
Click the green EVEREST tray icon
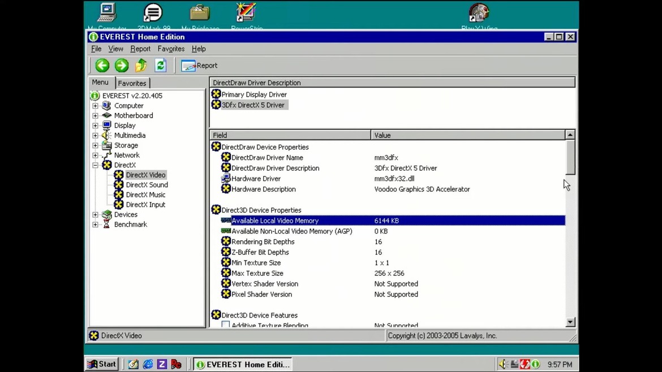point(536,364)
